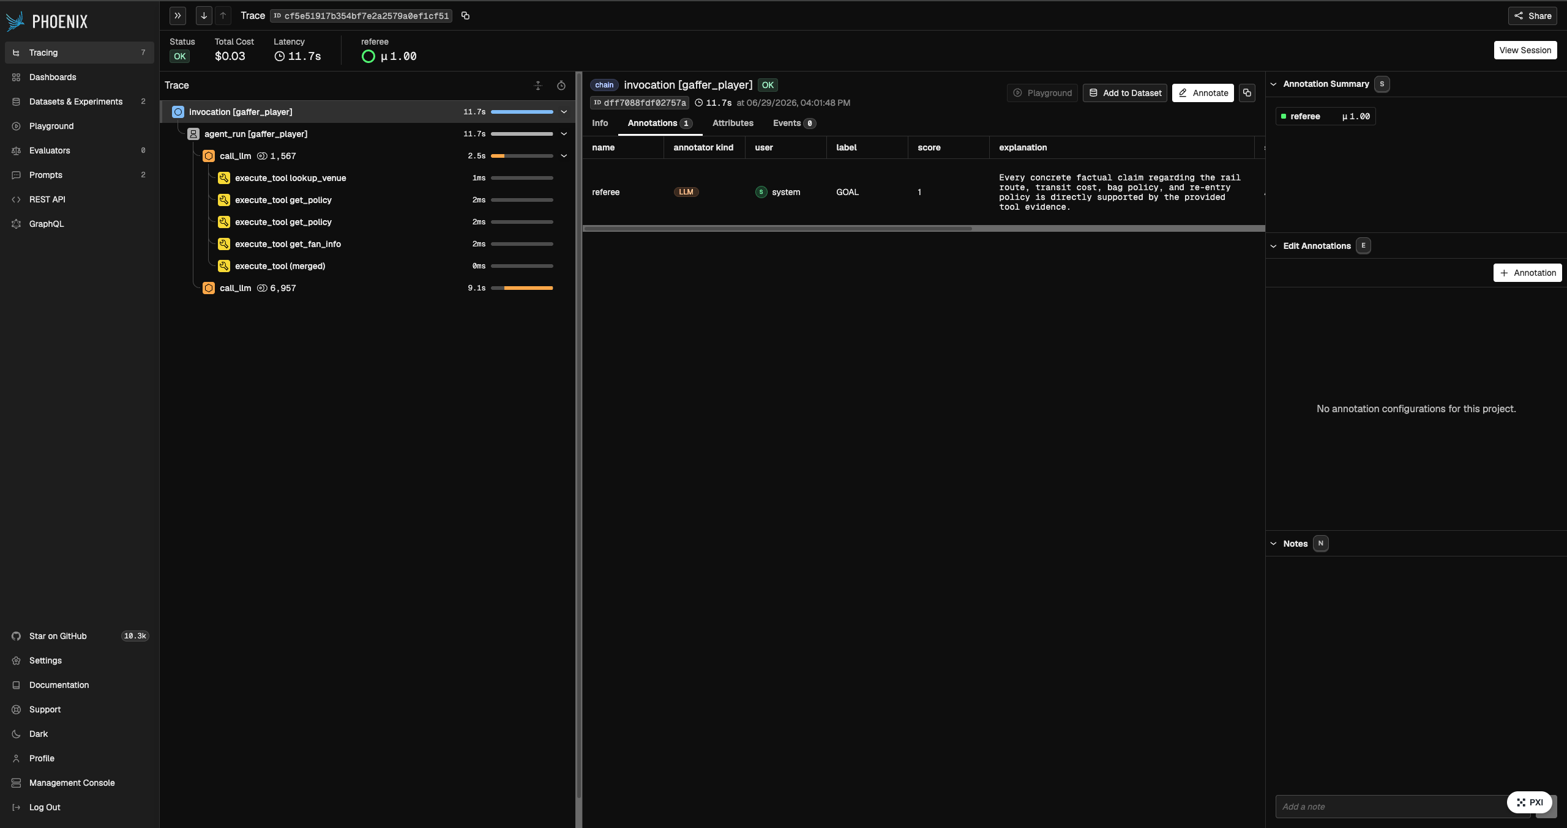Image resolution: width=1567 pixels, height=828 pixels.
Task: Collapse the call_llm 1,567 span
Action: pos(564,156)
